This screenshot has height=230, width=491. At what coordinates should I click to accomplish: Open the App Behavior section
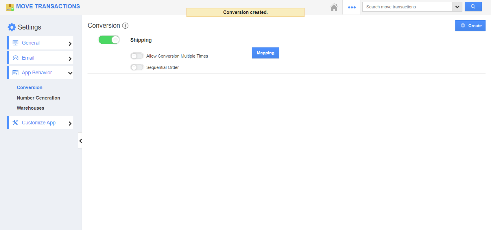40,73
